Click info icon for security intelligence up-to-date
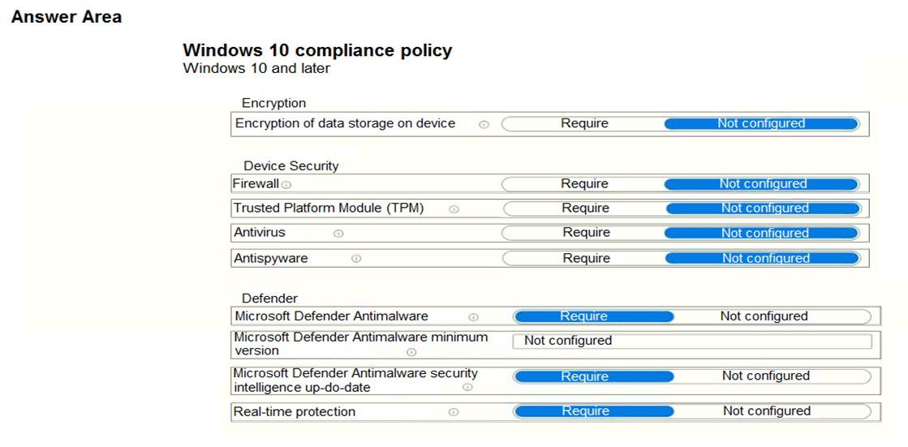Image resolution: width=908 pixels, height=447 pixels. 467,387
